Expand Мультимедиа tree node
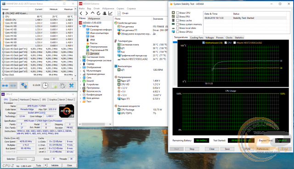This screenshot has width=294, height=169. (81, 71)
